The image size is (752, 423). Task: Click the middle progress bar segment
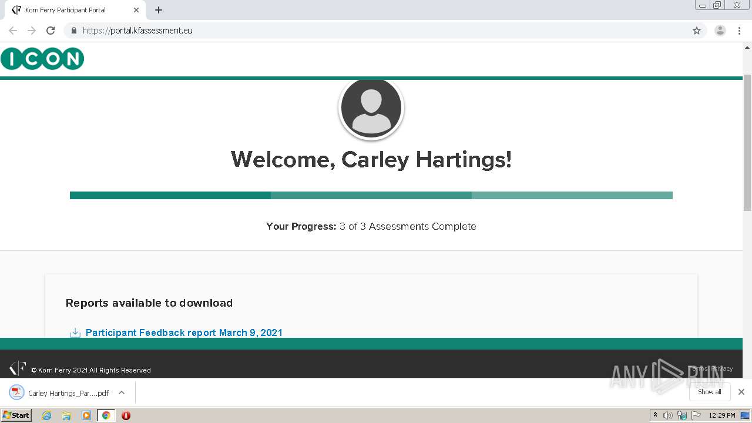tap(371, 195)
